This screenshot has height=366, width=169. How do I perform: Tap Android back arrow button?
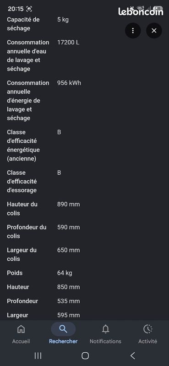click(132, 356)
